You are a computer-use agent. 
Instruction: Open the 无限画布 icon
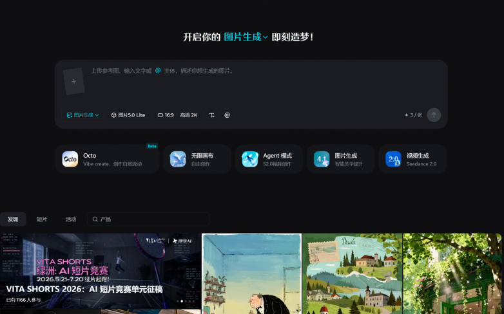tap(178, 159)
